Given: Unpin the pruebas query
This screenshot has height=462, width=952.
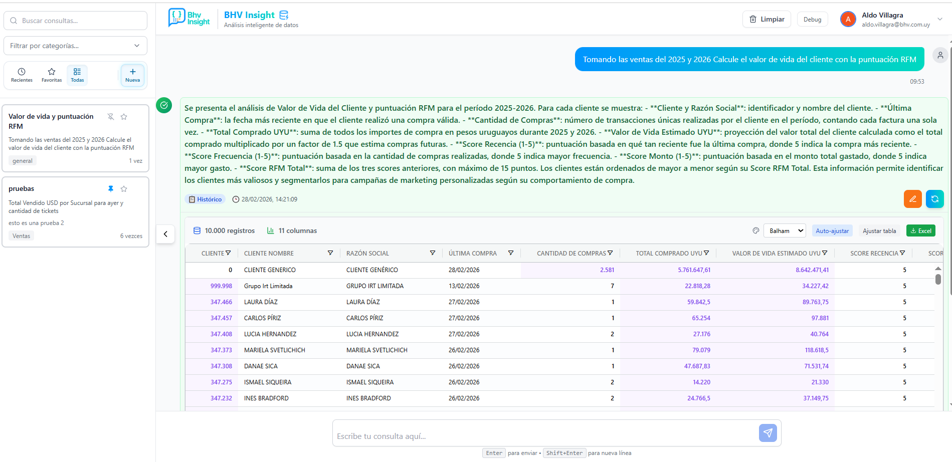Looking at the screenshot, I should point(111,189).
